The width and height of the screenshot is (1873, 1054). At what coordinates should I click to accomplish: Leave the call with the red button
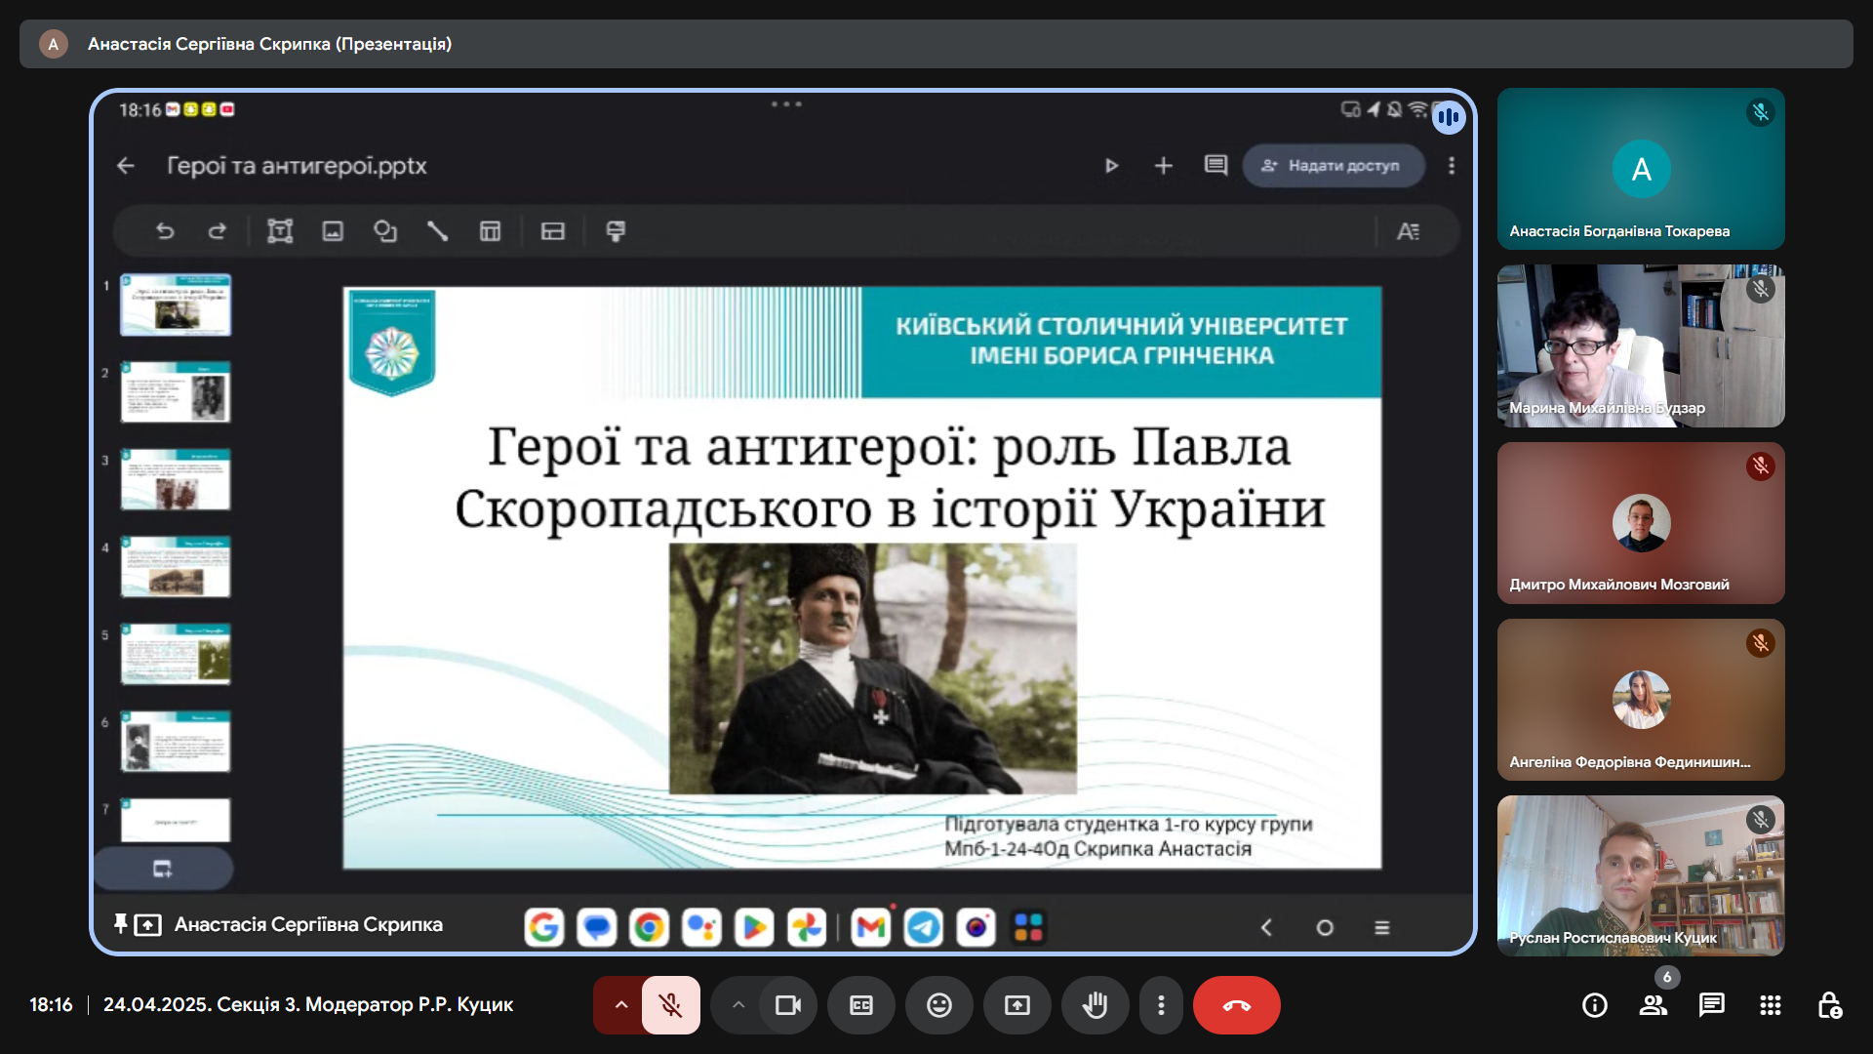click(1236, 1005)
